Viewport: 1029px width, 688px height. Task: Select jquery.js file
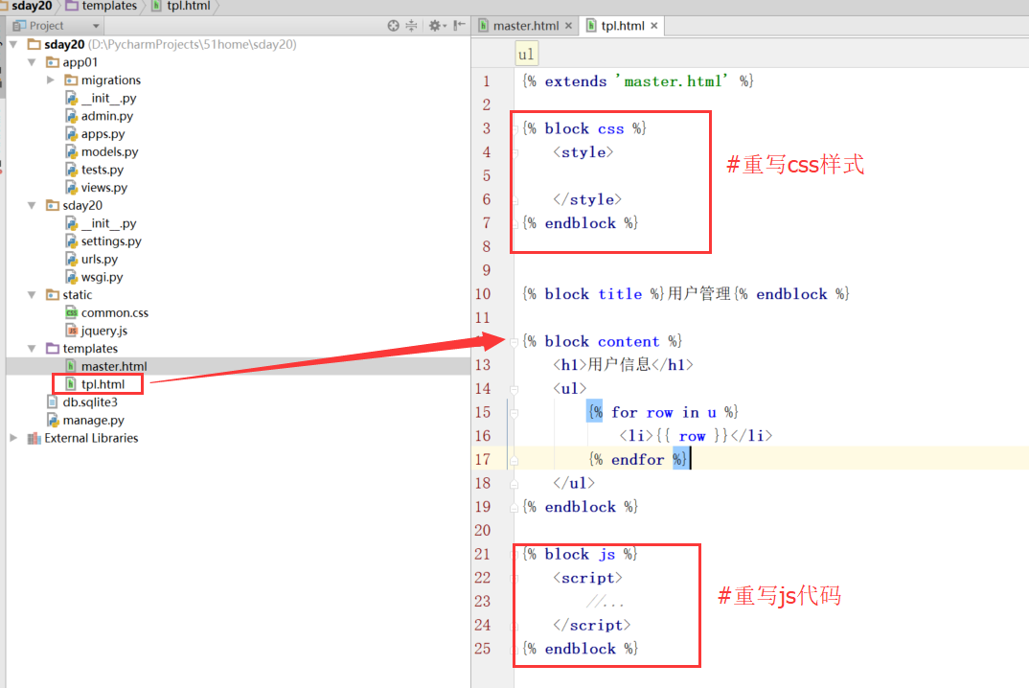tap(104, 331)
